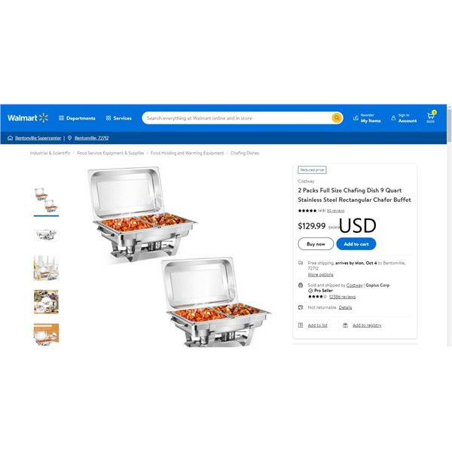Open Sign In Account
The height and width of the screenshot is (452, 452).
pos(404,118)
